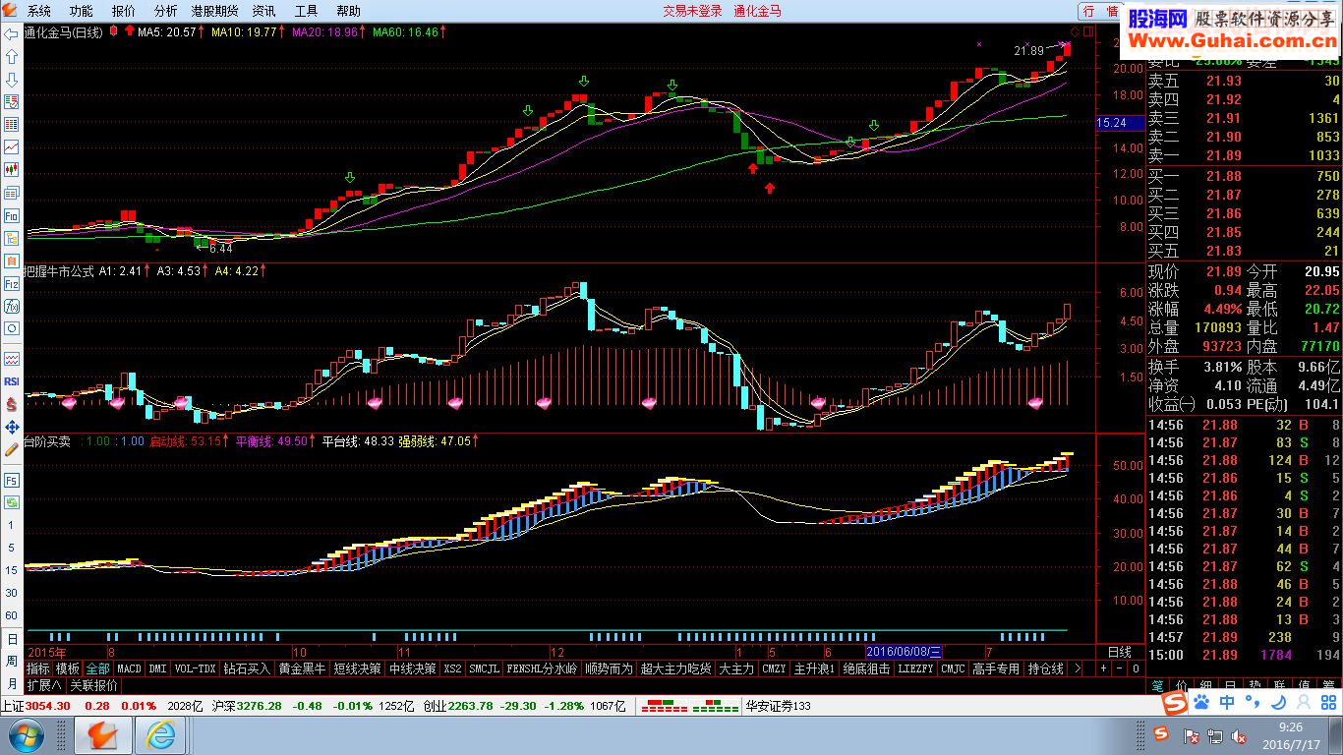Select the 60-minute period button
This screenshot has width=1343, height=755.
12,615
